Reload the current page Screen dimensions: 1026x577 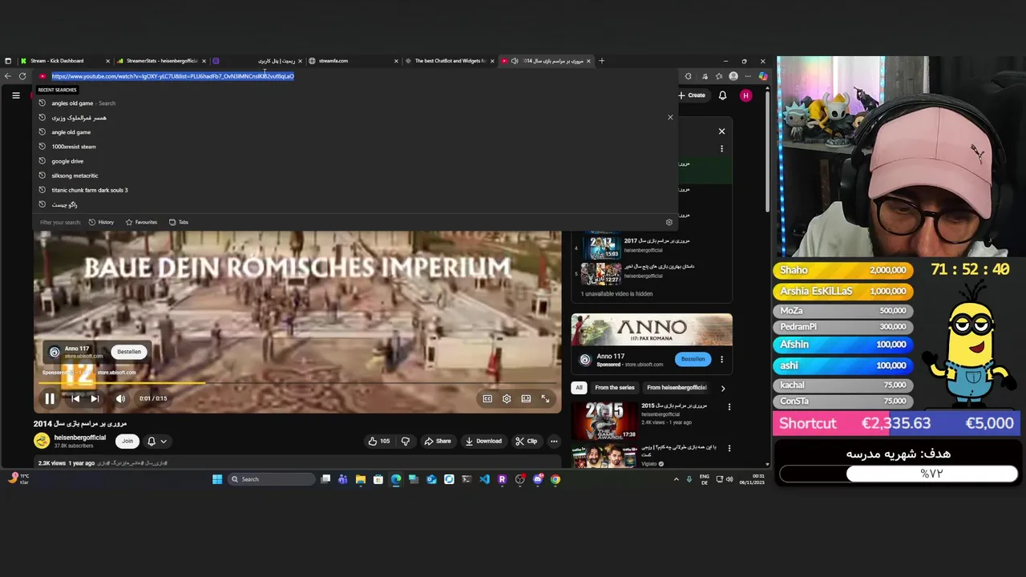[x=22, y=76]
